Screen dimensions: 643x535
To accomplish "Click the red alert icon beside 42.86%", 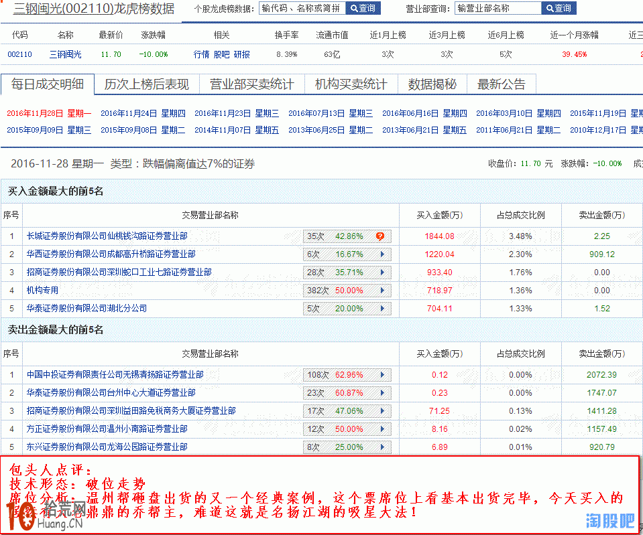I will click(380, 236).
